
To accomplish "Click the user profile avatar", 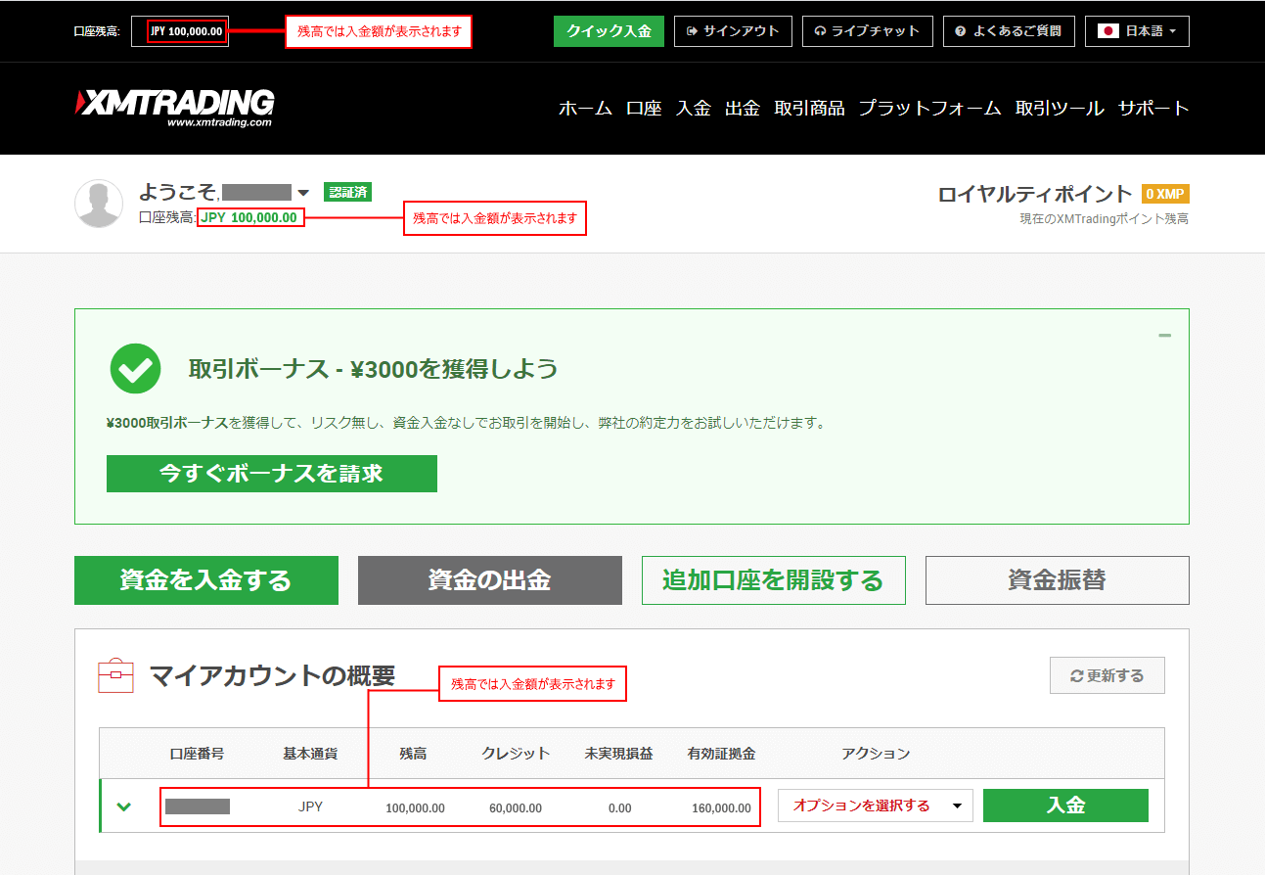I will pos(99,204).
